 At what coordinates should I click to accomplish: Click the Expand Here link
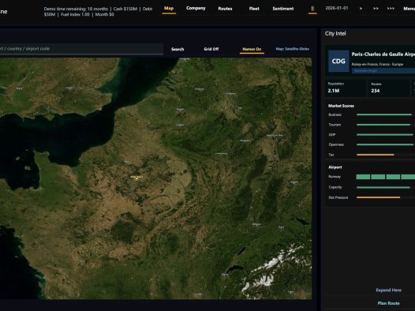coord(388,290)
